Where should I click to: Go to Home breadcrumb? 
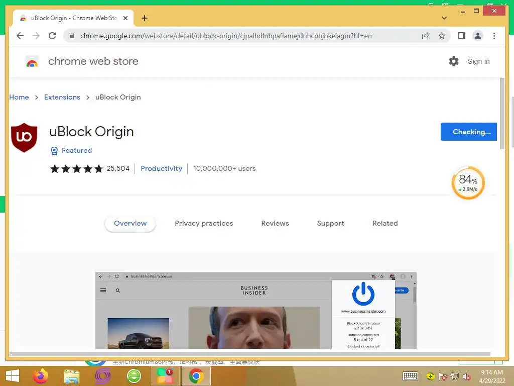(x=19, y=97)
